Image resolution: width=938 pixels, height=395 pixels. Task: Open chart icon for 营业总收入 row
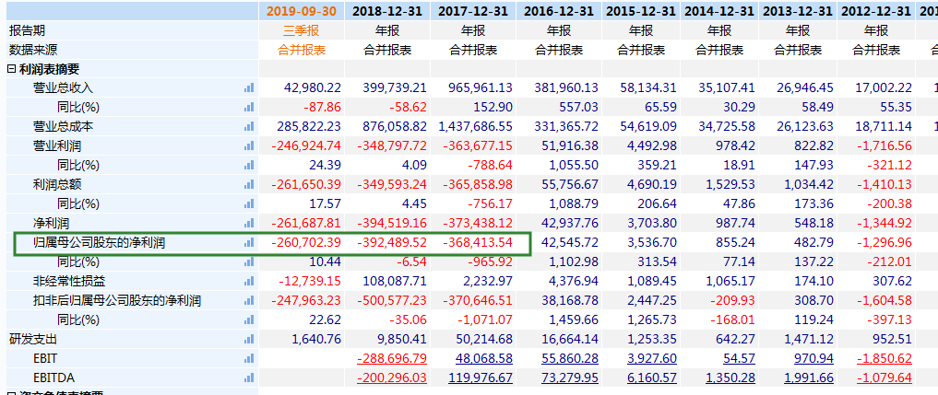tap(248, 87)
